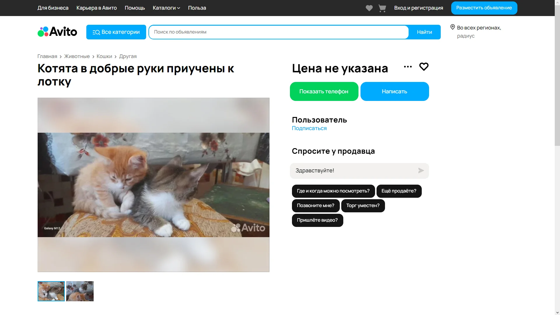Screen dimensions: 560x315
Task: Navigate to the Кошки breadcrumb link
Action: point(104,56)
